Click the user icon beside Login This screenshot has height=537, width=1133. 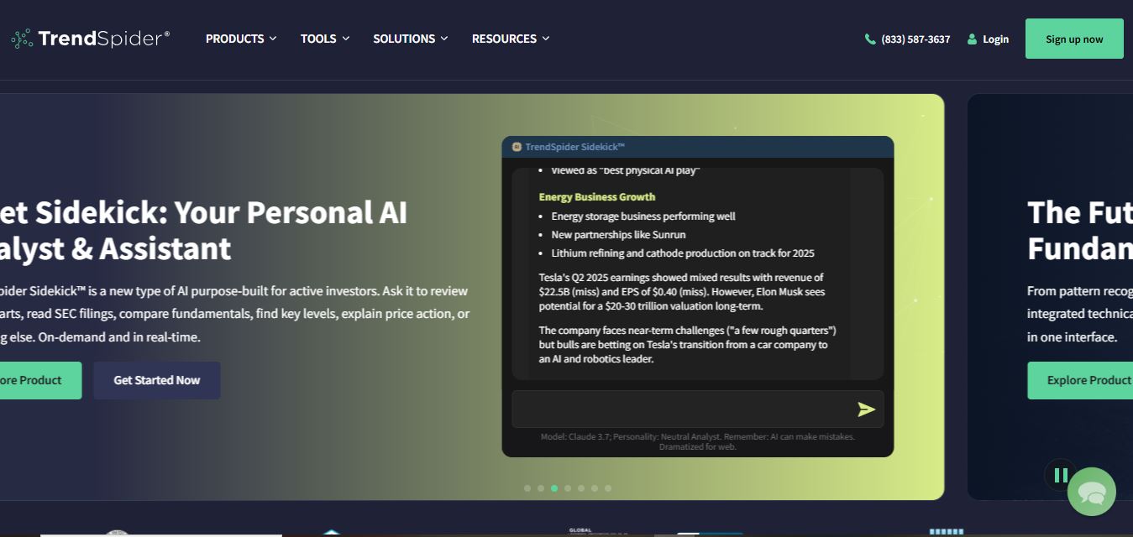(x=972, y=39)
